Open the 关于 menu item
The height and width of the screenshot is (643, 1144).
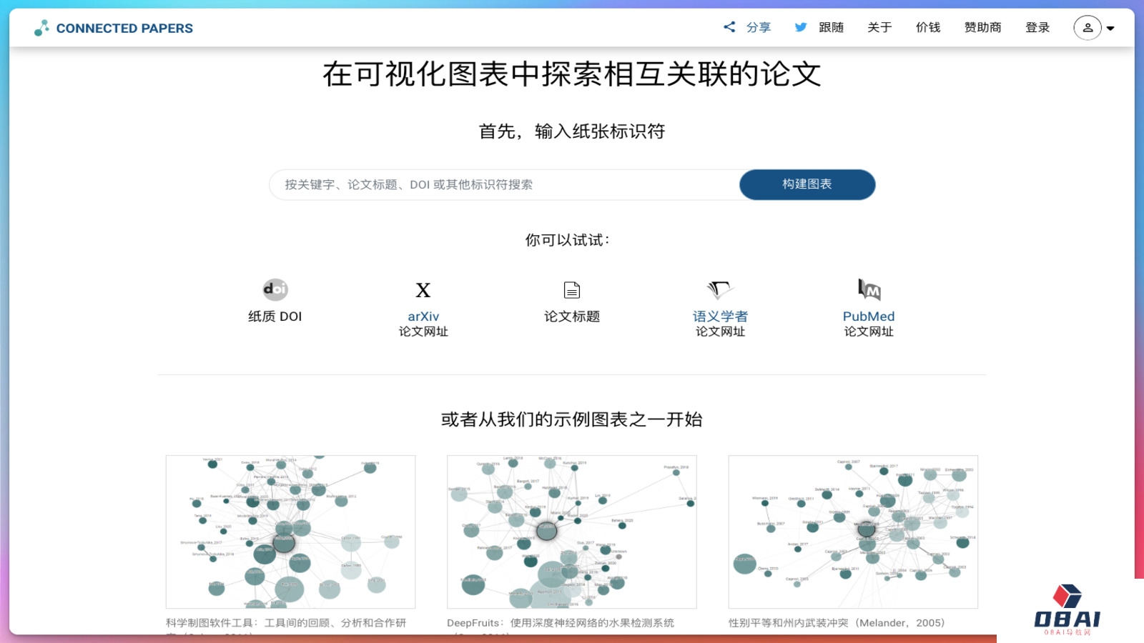click(879, 27)
